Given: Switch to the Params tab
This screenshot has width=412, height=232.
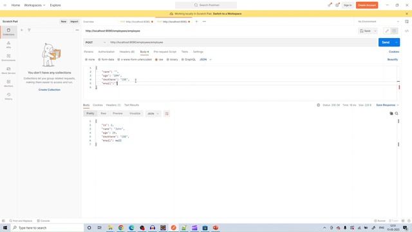Looking at the screenshot, I should tap(89, 52).
